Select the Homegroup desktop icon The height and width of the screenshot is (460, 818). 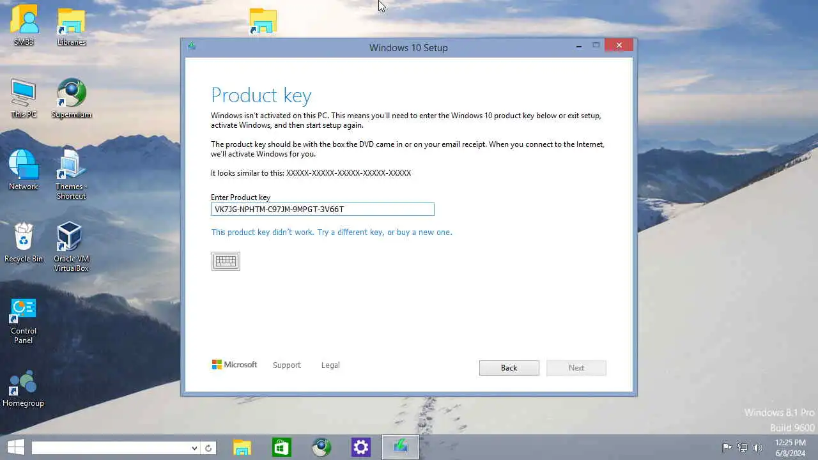coord(24,388)
